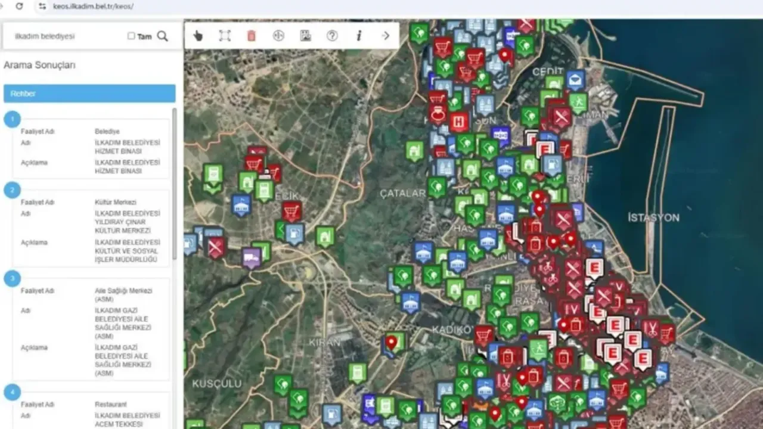The width and height of the screenshot is (763, 429).
Task: Open the Rehber tab
Action: pos(89,94)
